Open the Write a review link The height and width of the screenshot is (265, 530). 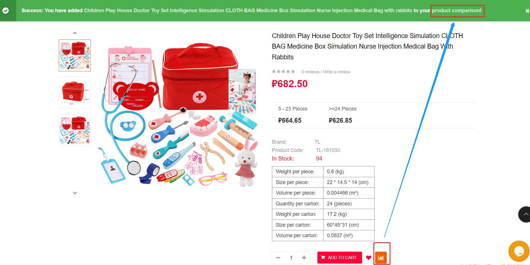click(x=336, y=72)
